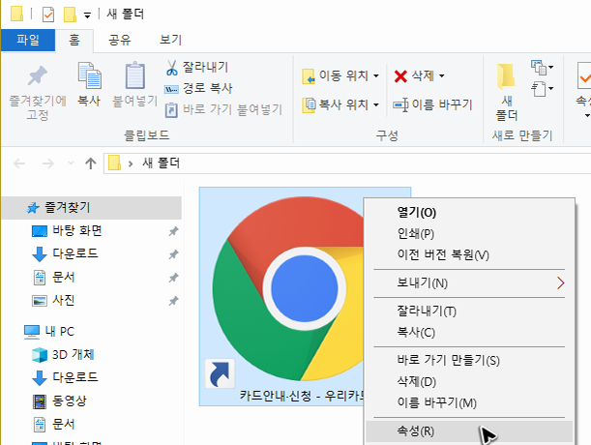Choose 열기(O) in the context menu
This screenshot has height=445, width=591.
469,213
